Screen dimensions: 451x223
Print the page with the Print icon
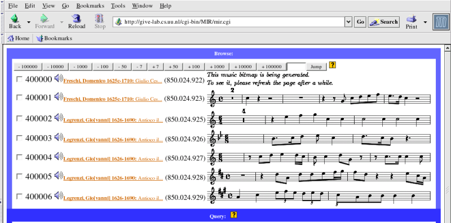[x=412, y=19]
